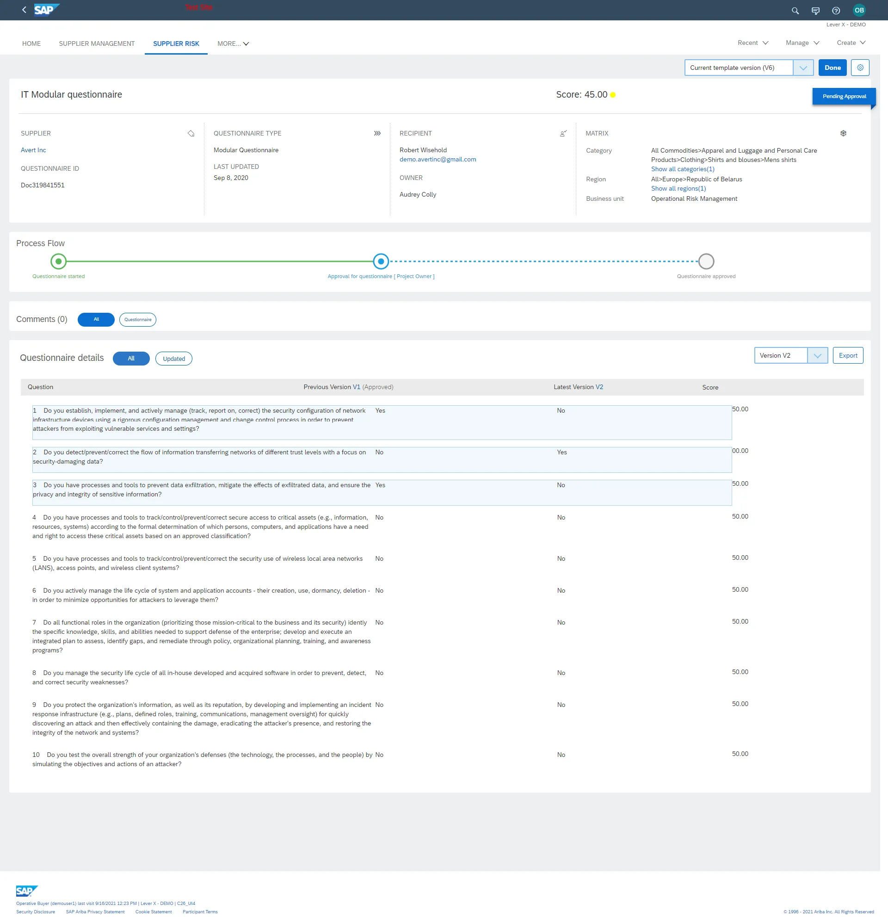Click the Score column header

(x=710, y=387)
